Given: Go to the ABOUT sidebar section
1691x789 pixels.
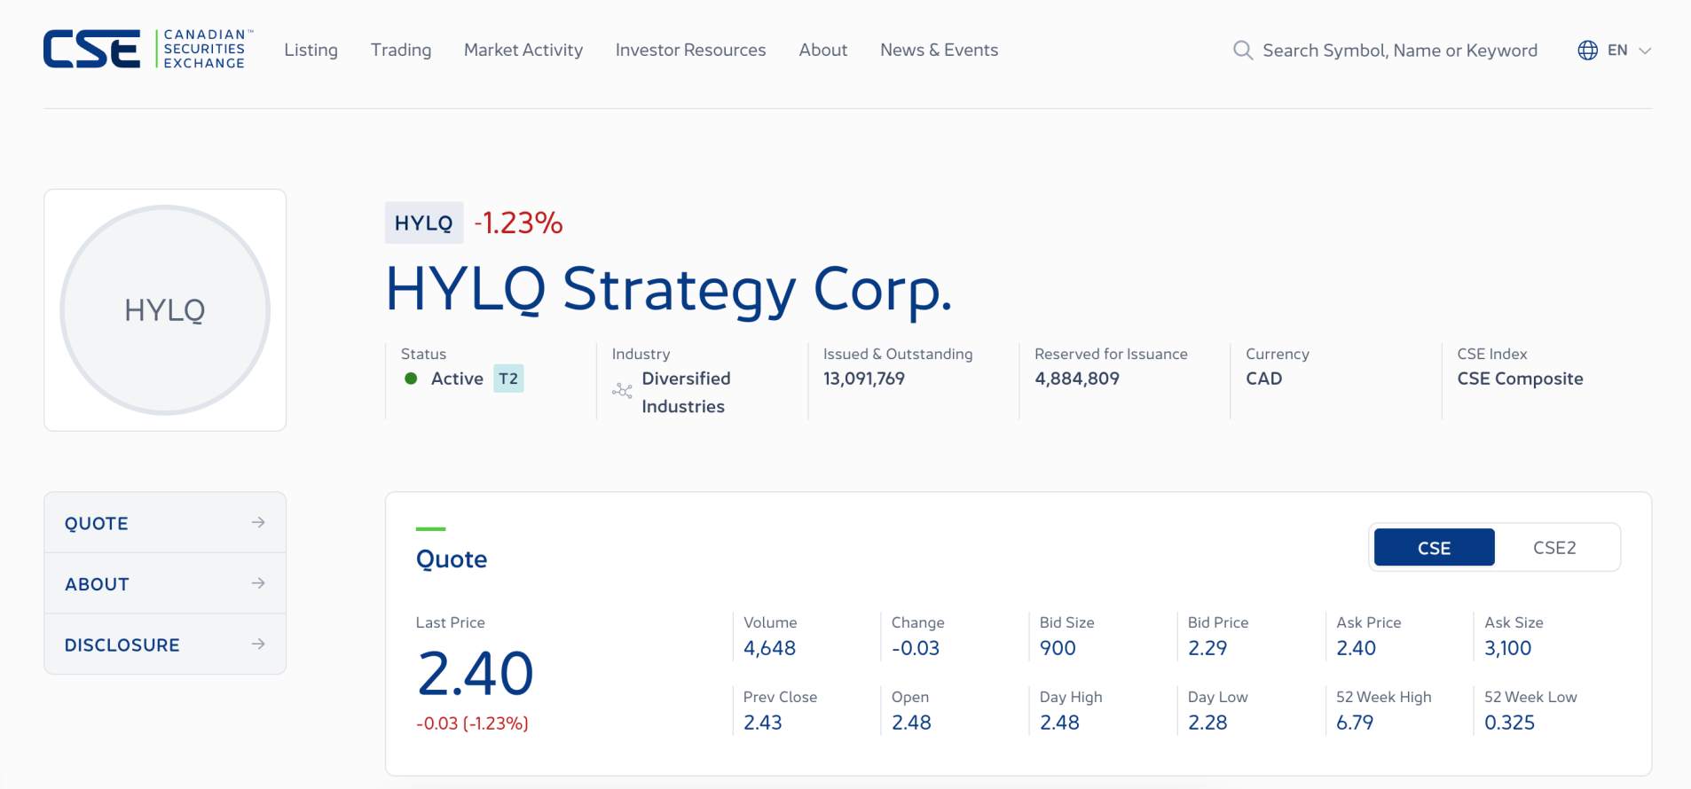Looking at the screenshot, I should pos(165,584).
